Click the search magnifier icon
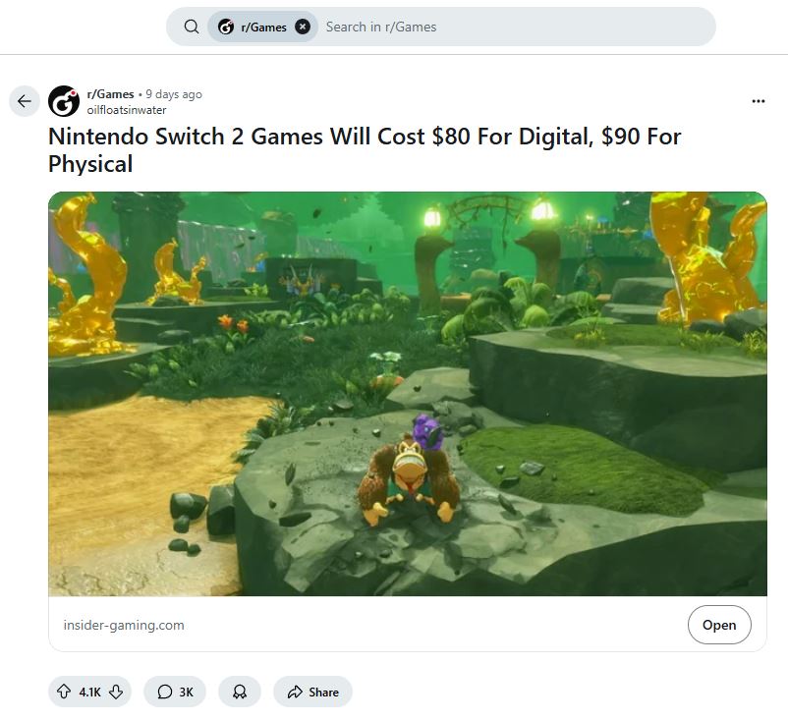This screenshot has height=721, width=788. coord(192,27)
